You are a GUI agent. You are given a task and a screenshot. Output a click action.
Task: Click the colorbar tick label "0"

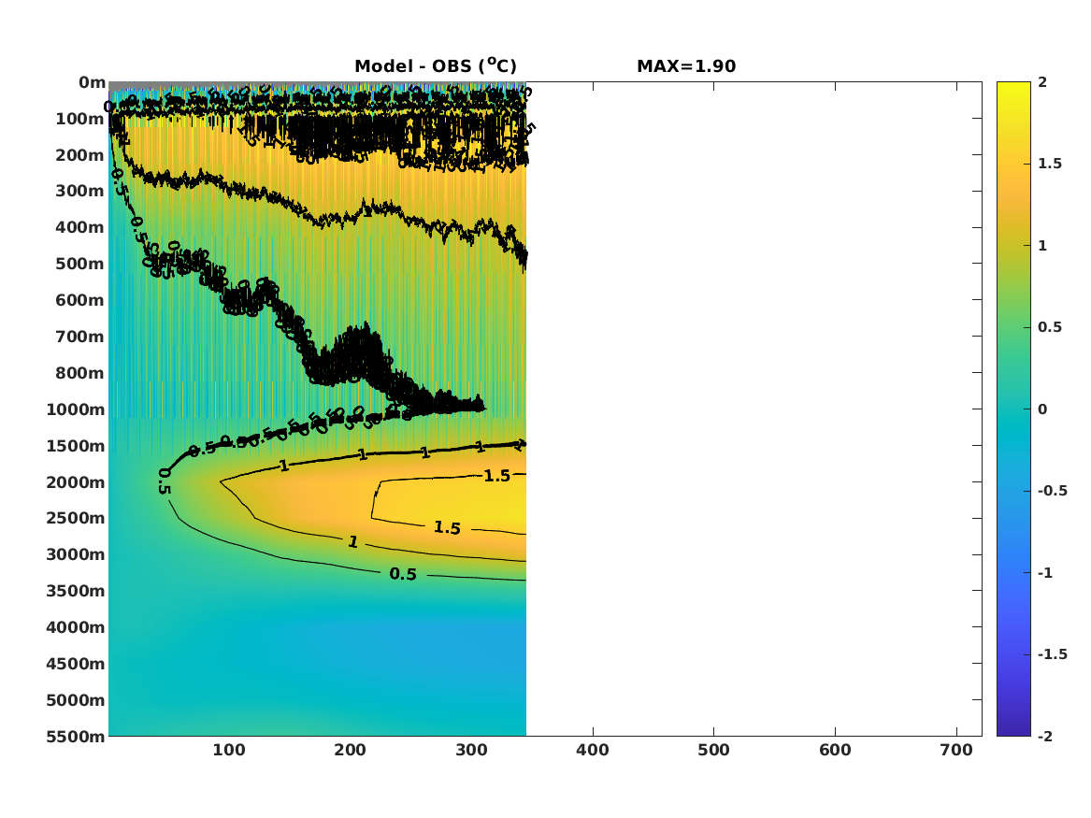coord(1042,409)
